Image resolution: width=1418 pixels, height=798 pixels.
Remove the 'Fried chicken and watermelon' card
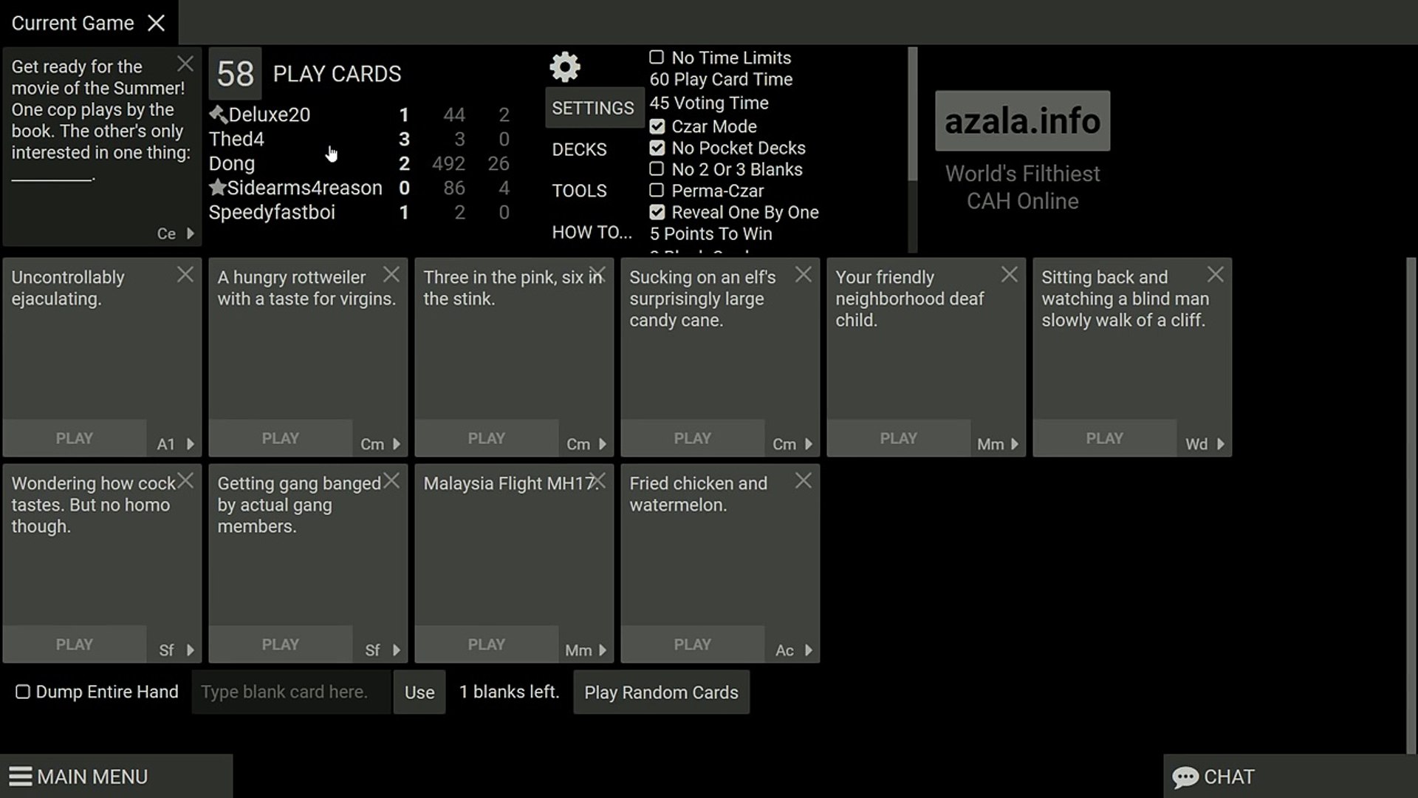(x=804, y=481)
